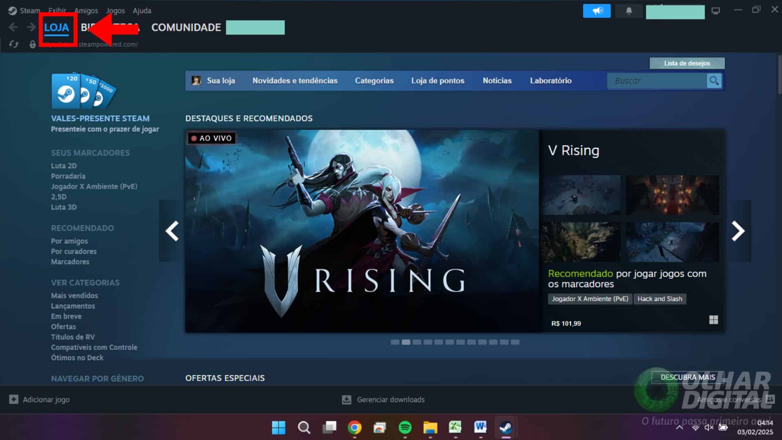Screen dimensions: 782x440
Task: Show previous featured game with left arrow
Action: click(x=172, y=231)
